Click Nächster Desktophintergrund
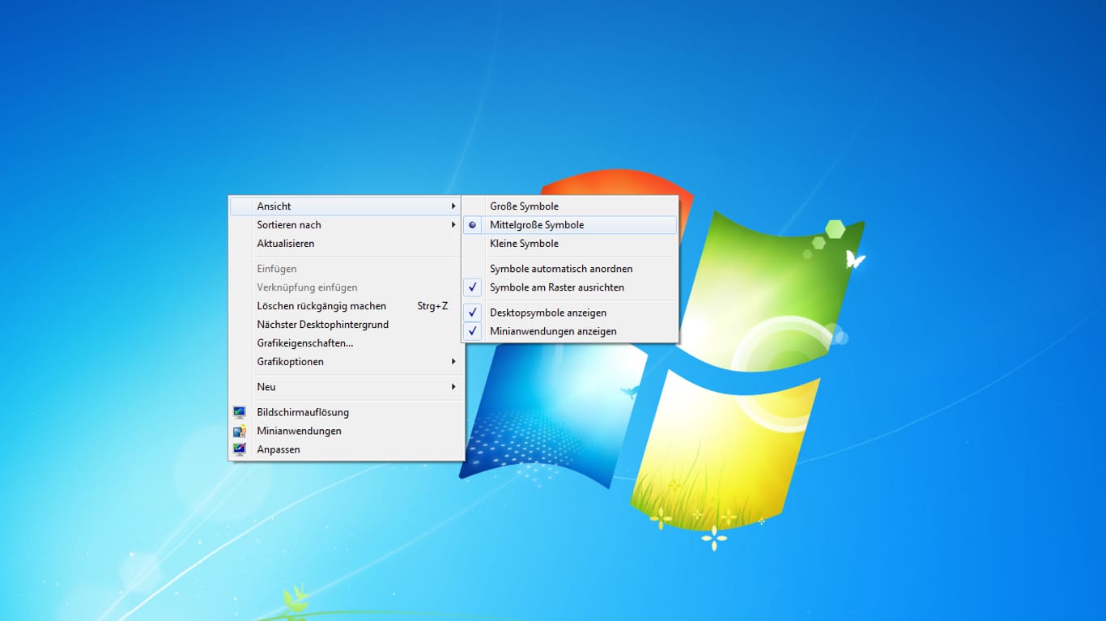This screenshot has height=621, width=1106. pos(346,325)
